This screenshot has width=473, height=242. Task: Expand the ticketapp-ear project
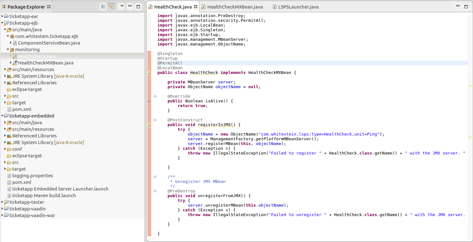click(2, 16)
